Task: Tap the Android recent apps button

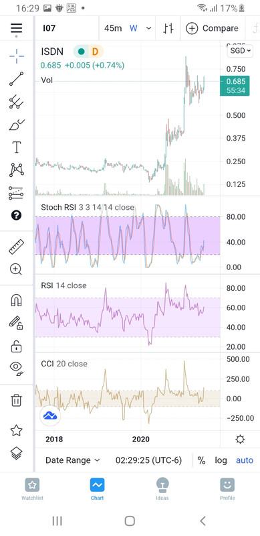Action: [57, 521]
